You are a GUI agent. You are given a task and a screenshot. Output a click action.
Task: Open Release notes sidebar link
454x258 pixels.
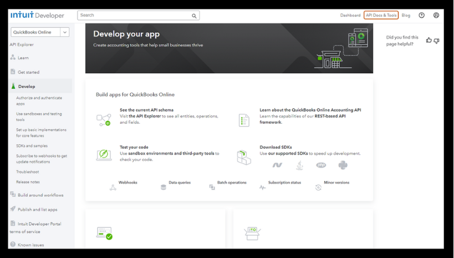(28, 182)
